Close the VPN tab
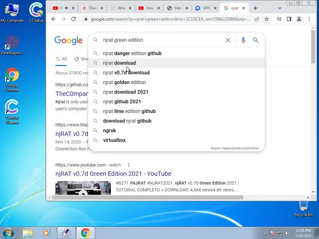 (x=215, y=8)
